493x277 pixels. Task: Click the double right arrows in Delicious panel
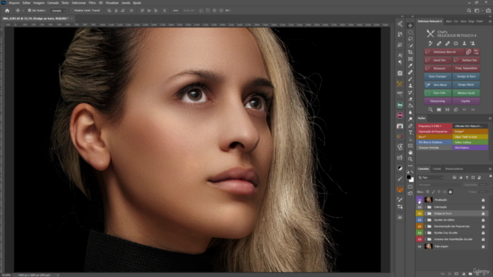473,109
